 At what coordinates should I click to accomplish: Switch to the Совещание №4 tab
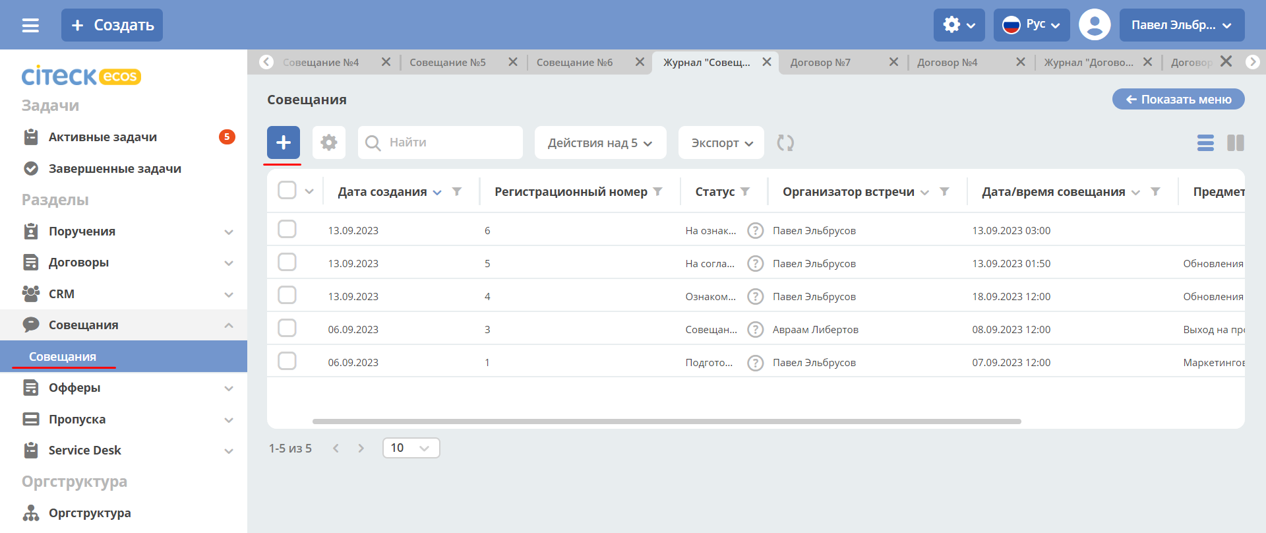(x=321, y=62)
